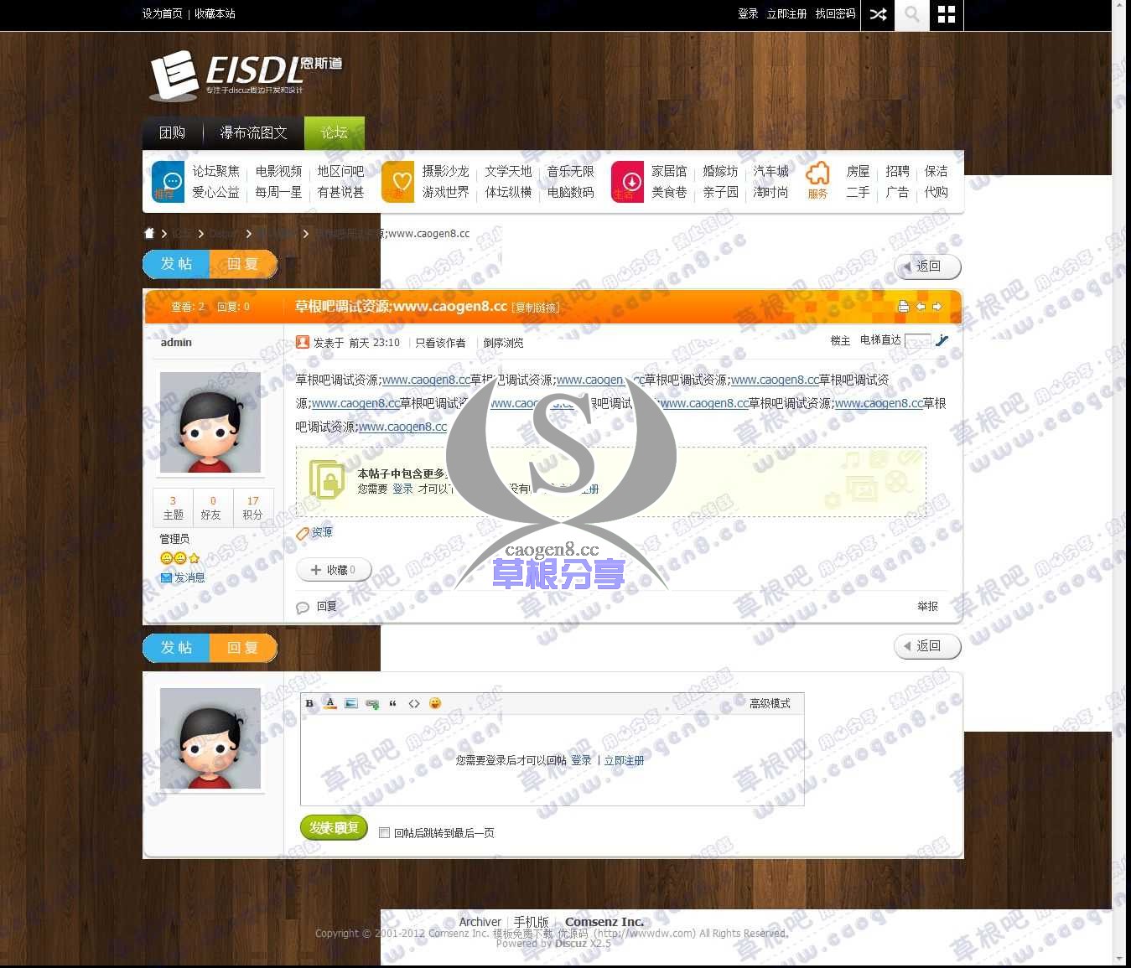Insert a hyperlink using the link icon
The image size is (1131, 968).
pyautogui.click(x=371, y=703)
